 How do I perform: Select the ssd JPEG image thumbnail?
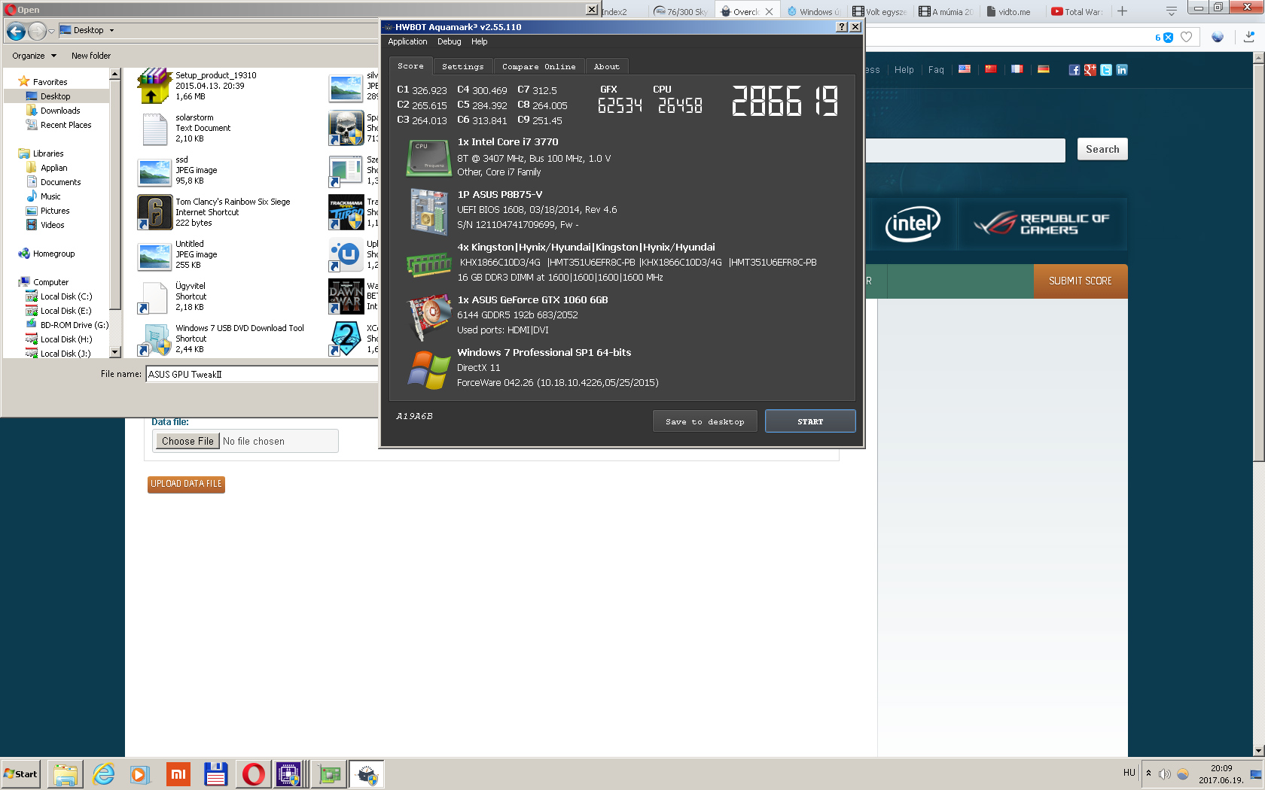[x=154, y=172]
